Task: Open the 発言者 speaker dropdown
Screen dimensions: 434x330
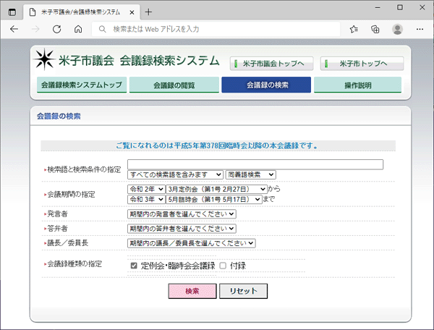Action: pos(182,214)
